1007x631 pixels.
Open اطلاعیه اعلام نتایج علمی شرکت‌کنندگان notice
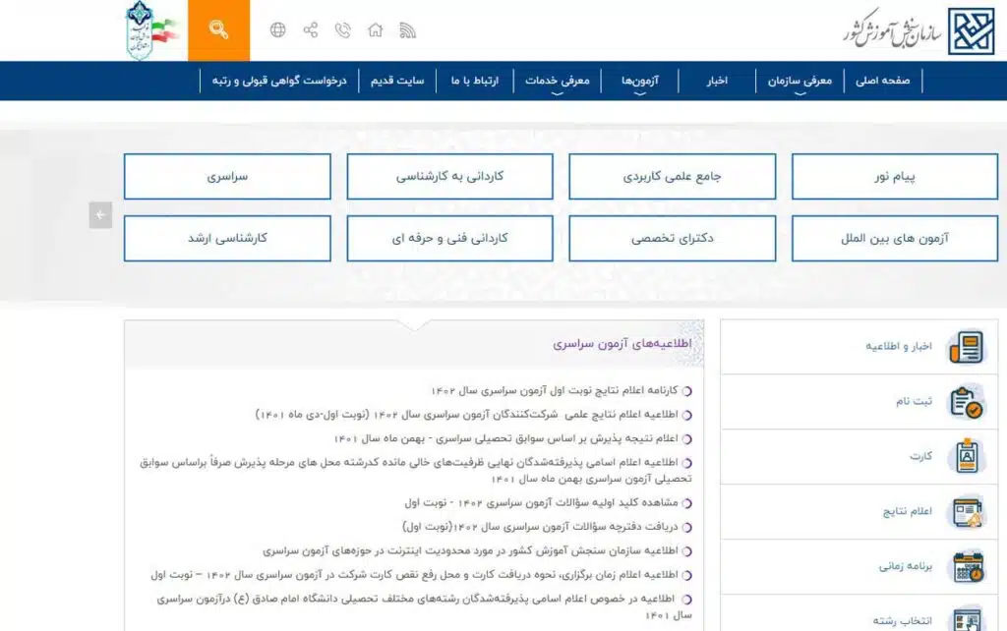(467, 415)
